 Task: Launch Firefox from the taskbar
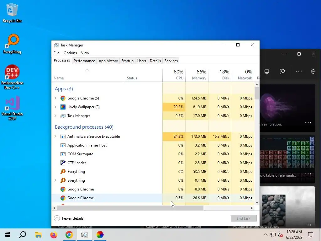(x=54, y=235)
